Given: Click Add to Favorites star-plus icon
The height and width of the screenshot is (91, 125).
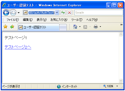Looking at the screenshot, I should click(12, 26).
